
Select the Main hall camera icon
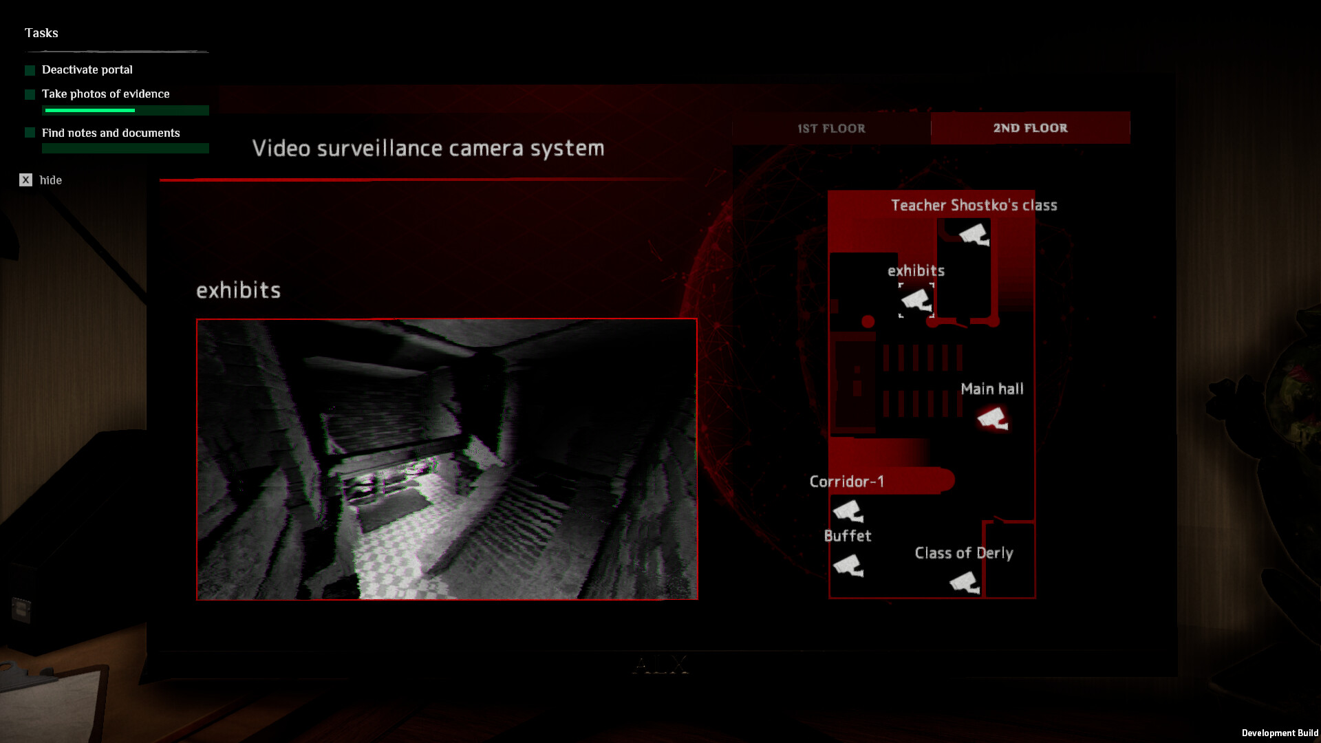click(x=993, y=418)
